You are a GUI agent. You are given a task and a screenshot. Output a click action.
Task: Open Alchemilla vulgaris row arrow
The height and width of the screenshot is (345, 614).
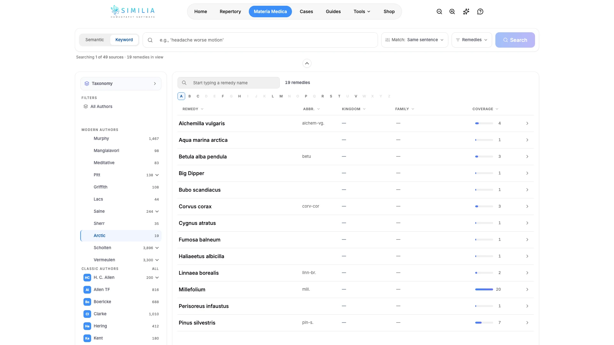[527, 123]
